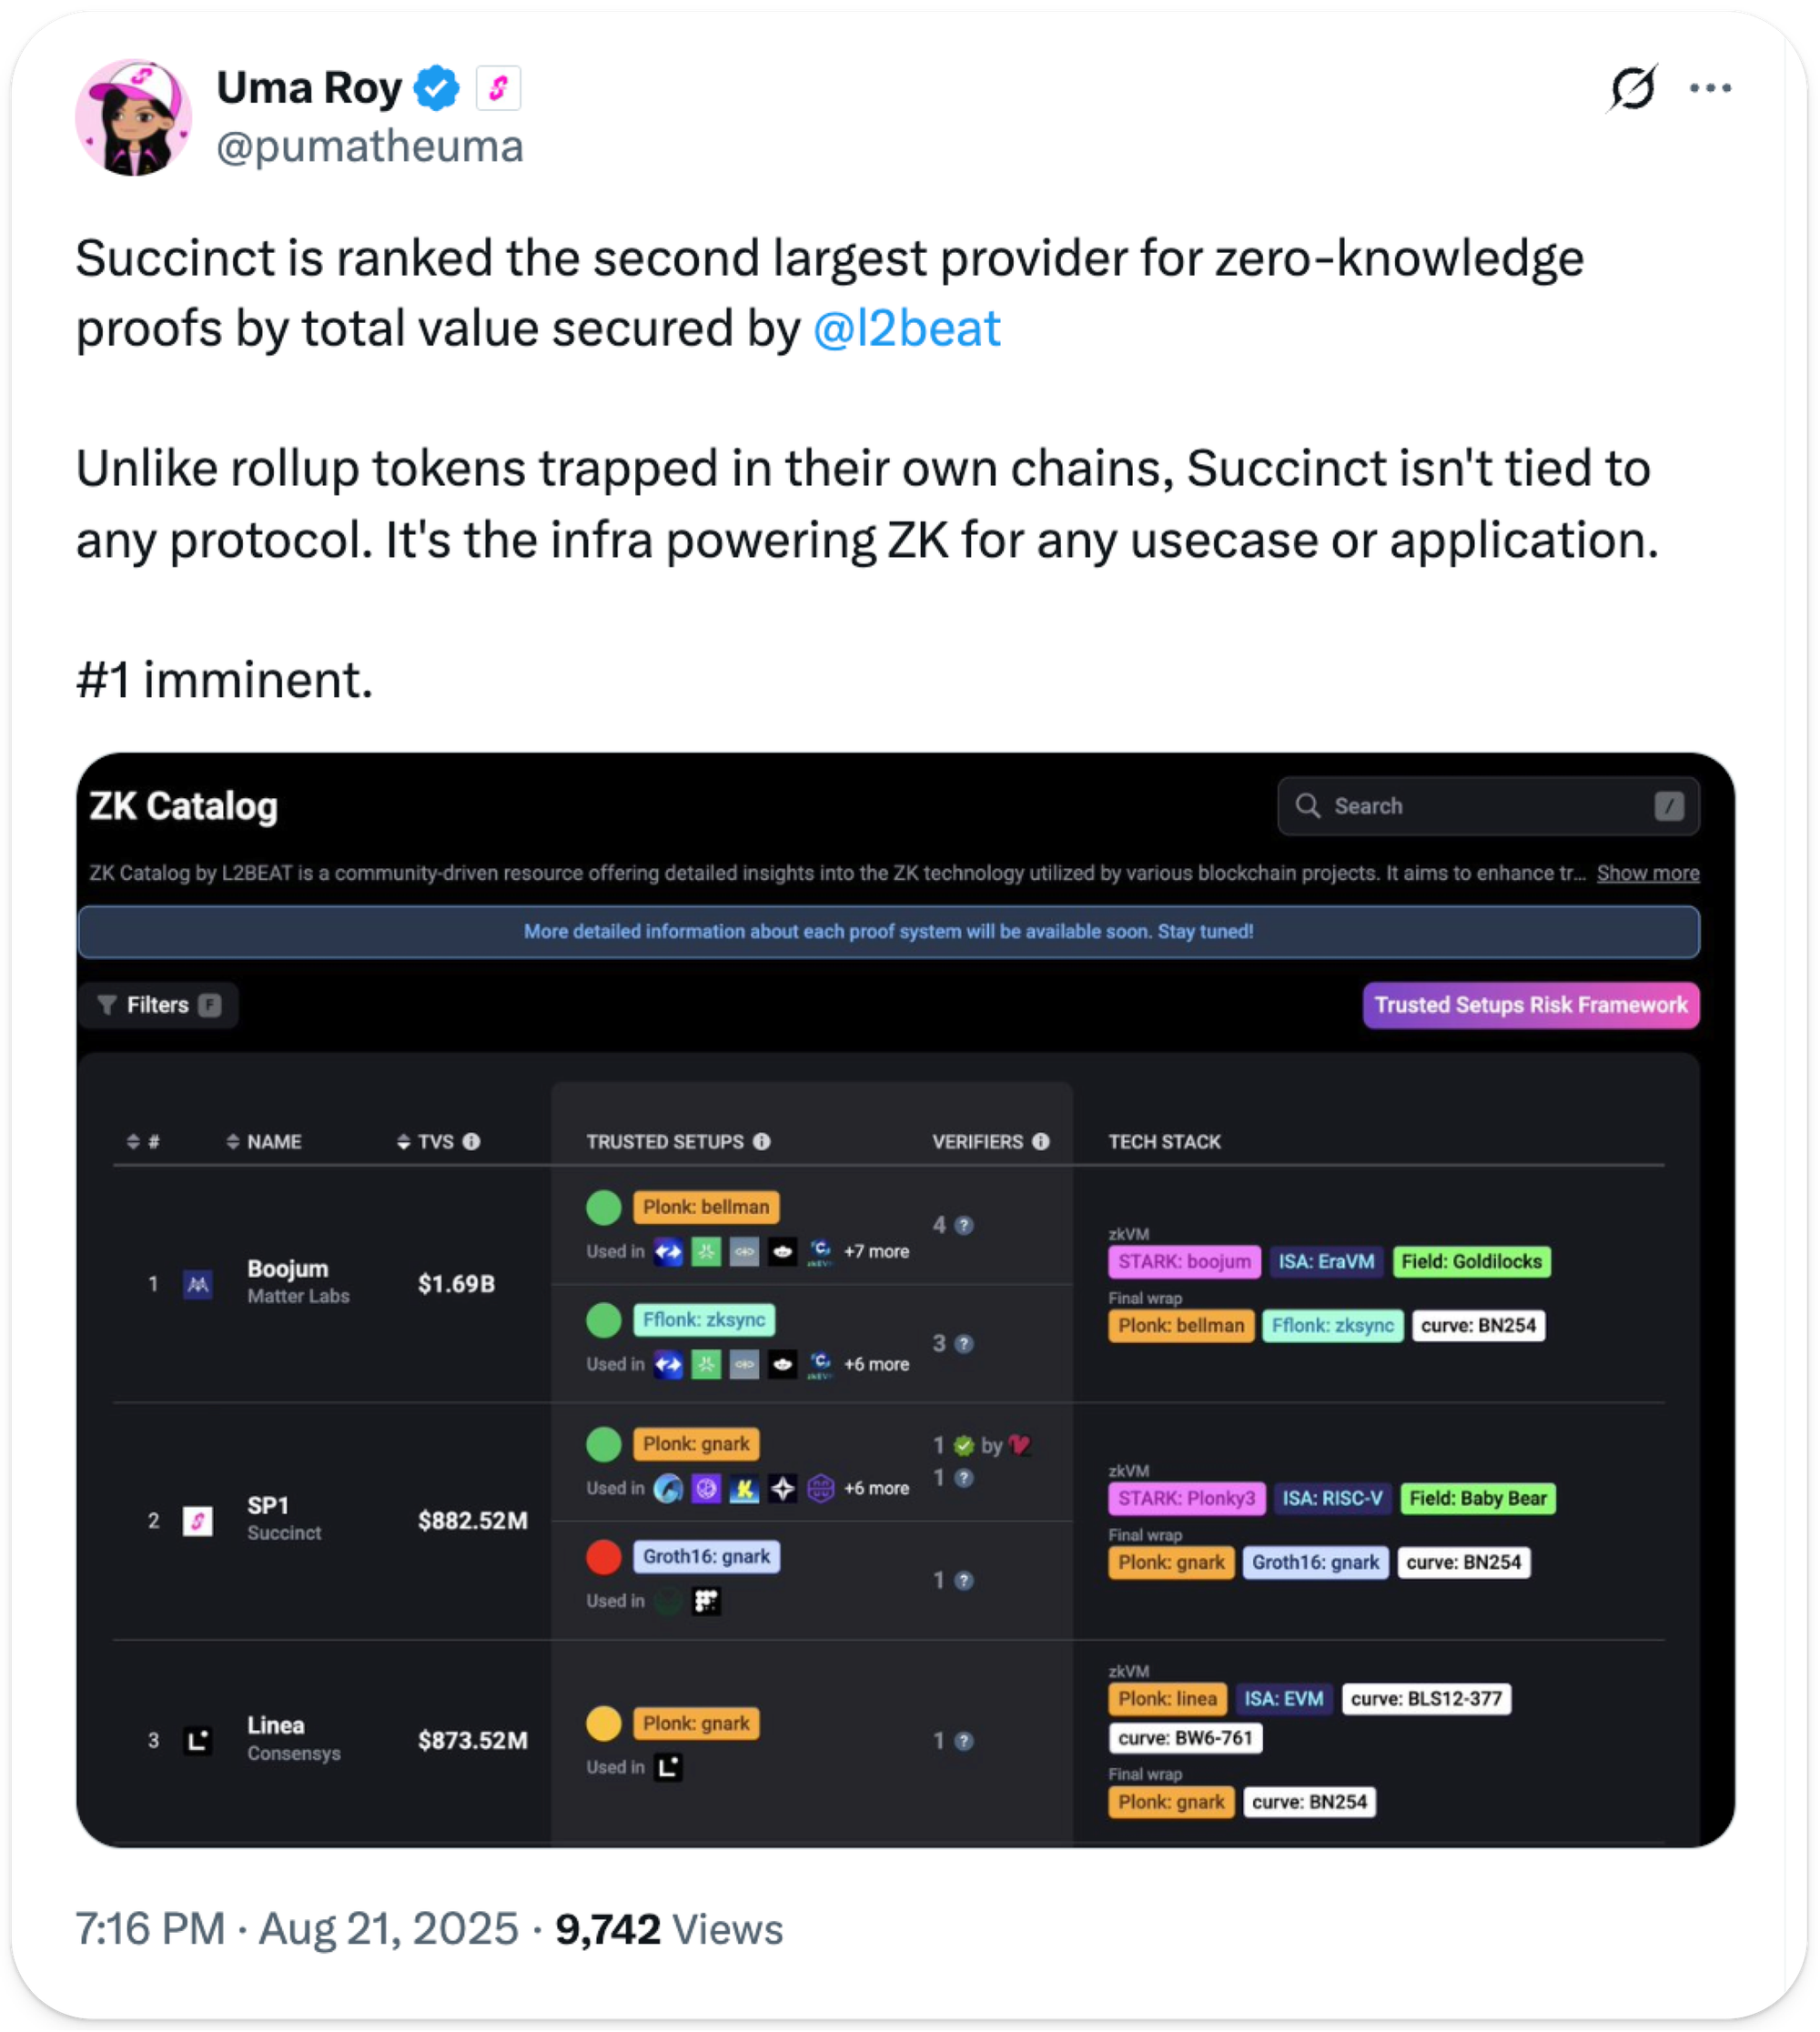Sort the table by TVS column
Image resolution: width=1820 pixels, height=2032 pixels.
[x=426, y=1142]
